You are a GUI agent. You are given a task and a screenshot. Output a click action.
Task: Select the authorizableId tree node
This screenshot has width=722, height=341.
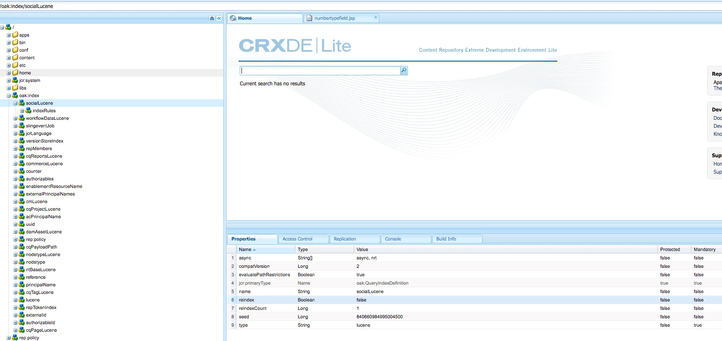point(40,322)
